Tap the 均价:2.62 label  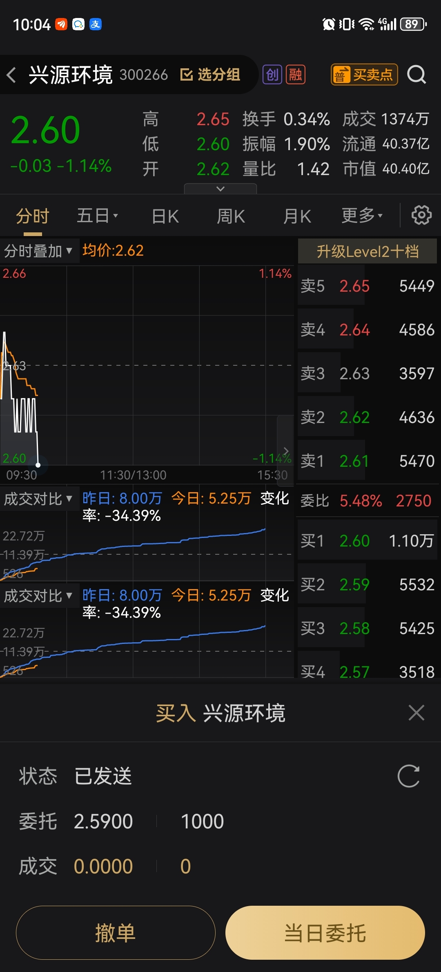pos(113,250)
